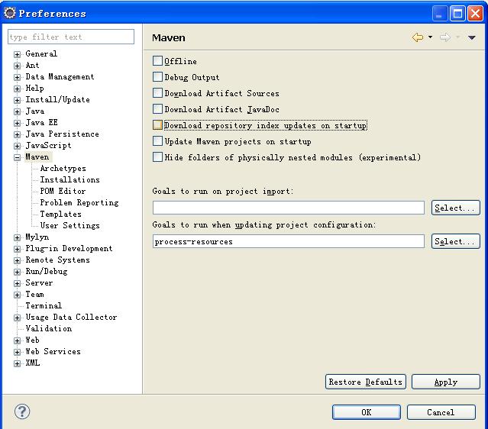Expand the Install/Update node

pyautogui.click(x=17, y=100)
